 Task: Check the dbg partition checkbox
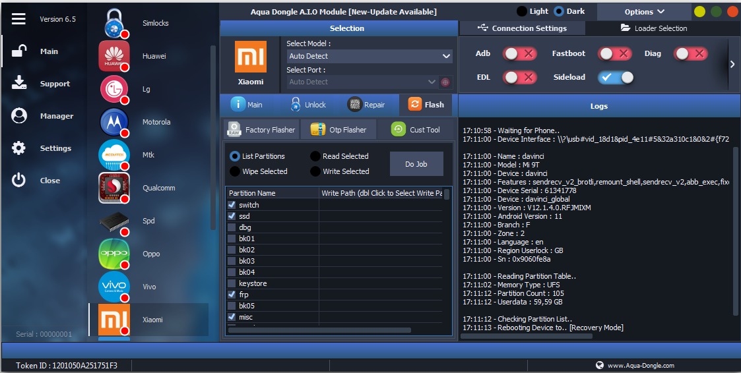tap(232, 227)
